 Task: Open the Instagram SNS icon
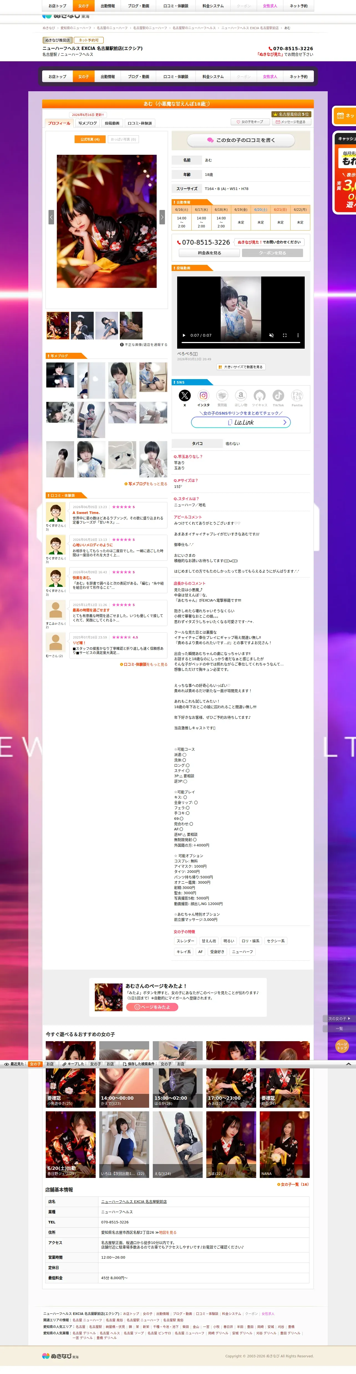pos(203,395)
